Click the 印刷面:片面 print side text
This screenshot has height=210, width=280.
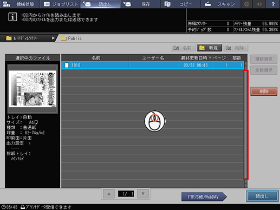pyautogui.click(x=19, y=138)
